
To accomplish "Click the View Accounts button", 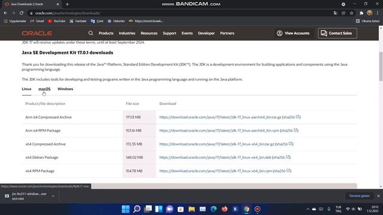I will coord(293,33).
